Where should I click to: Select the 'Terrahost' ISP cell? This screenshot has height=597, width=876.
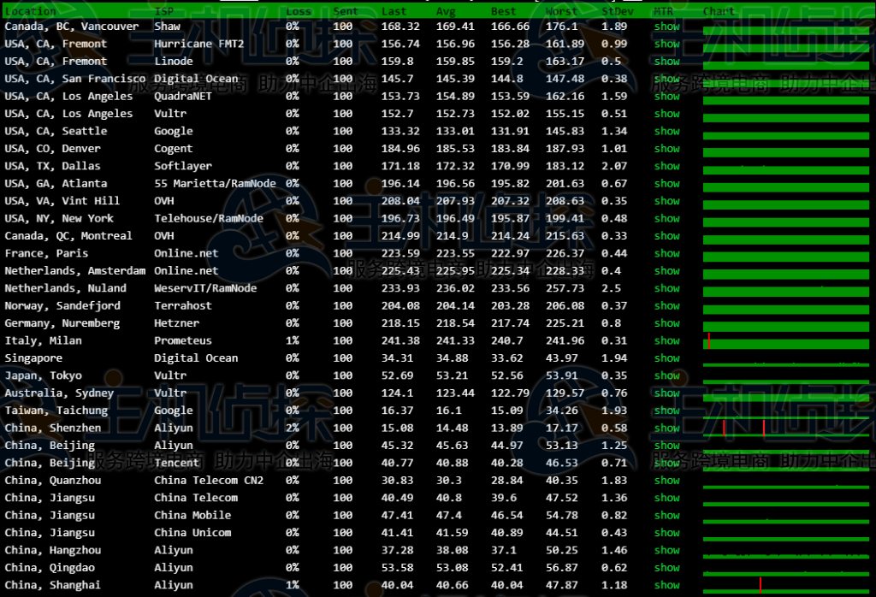(183, 305)
